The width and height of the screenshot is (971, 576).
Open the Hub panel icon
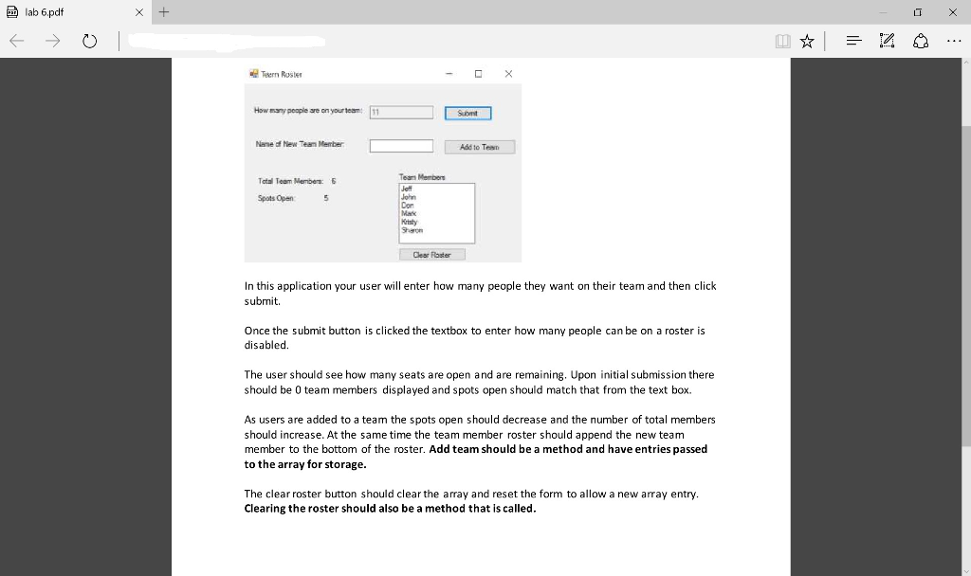coord(852,41)
